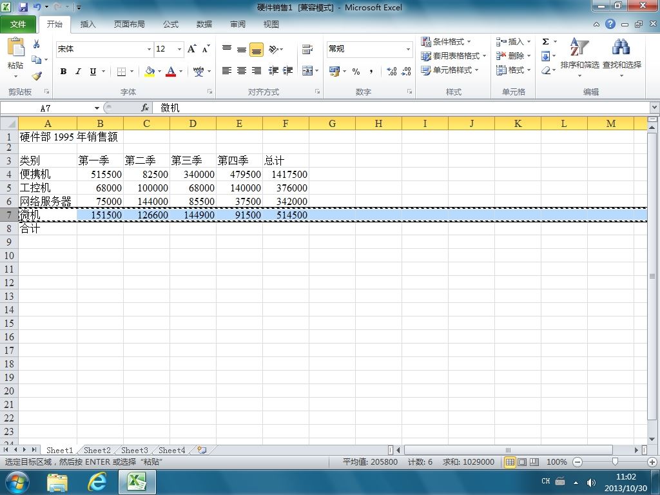Open 单元格样式 cell styles menu
660x495 pixels.
tap(450, 70)
